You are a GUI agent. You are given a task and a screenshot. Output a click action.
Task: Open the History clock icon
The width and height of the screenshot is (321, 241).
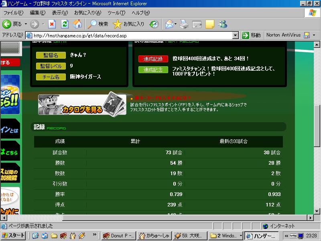pyautogui.click(x=154, y=24)
